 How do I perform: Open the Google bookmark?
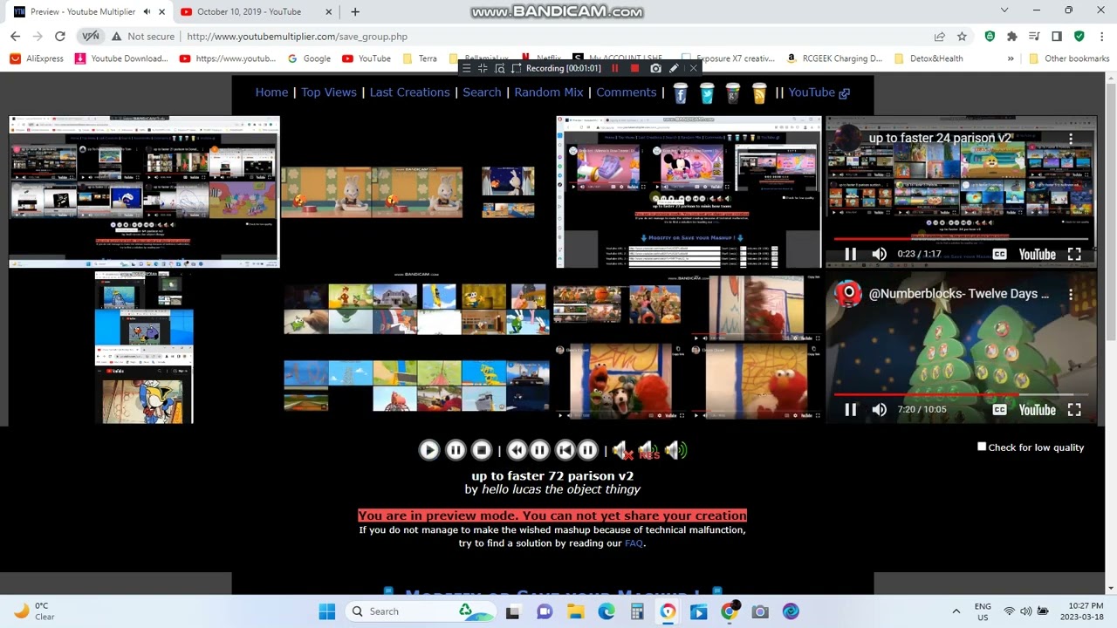(x=309, y=58)
